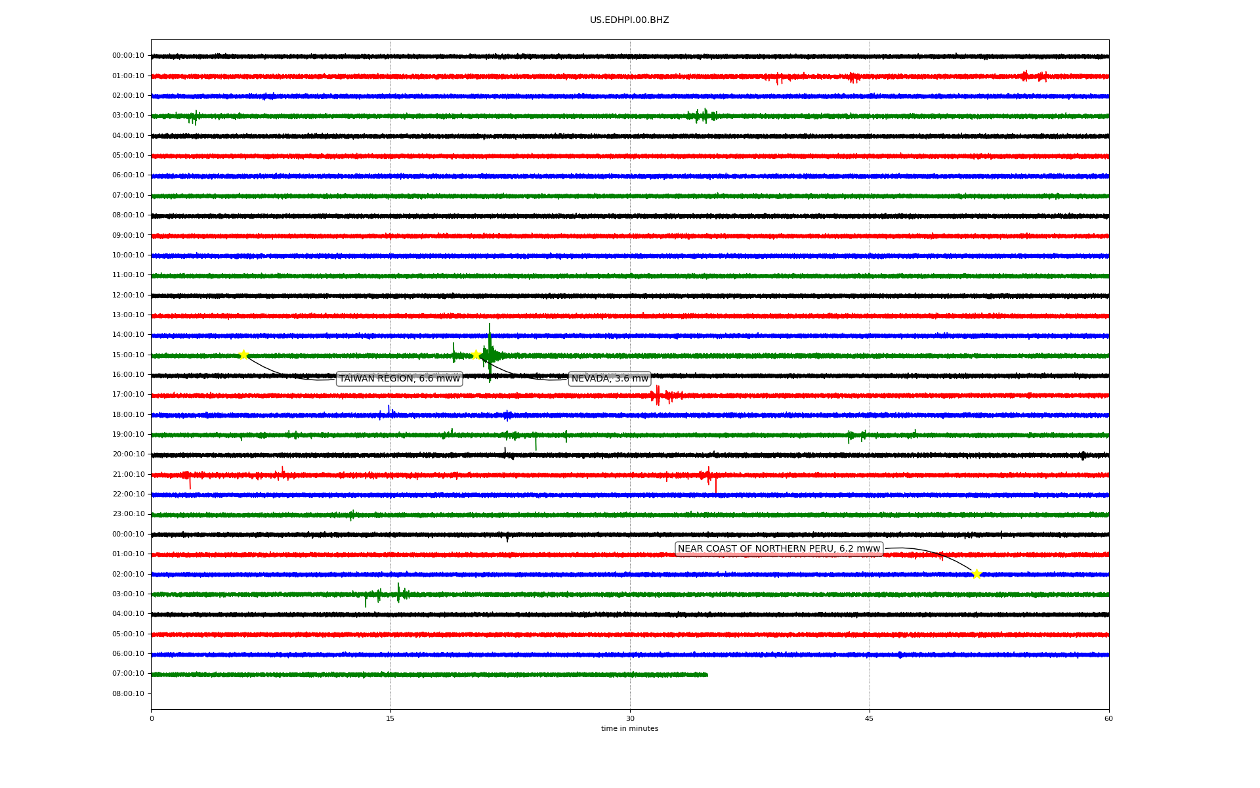Viewport: 1260px width, 788px height.
Task: Click the 'time in minutes' axis label
Action: [629, 729]
